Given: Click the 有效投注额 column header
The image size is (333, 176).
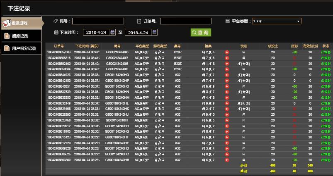Looking at the screenshot, I should point(311,46).
